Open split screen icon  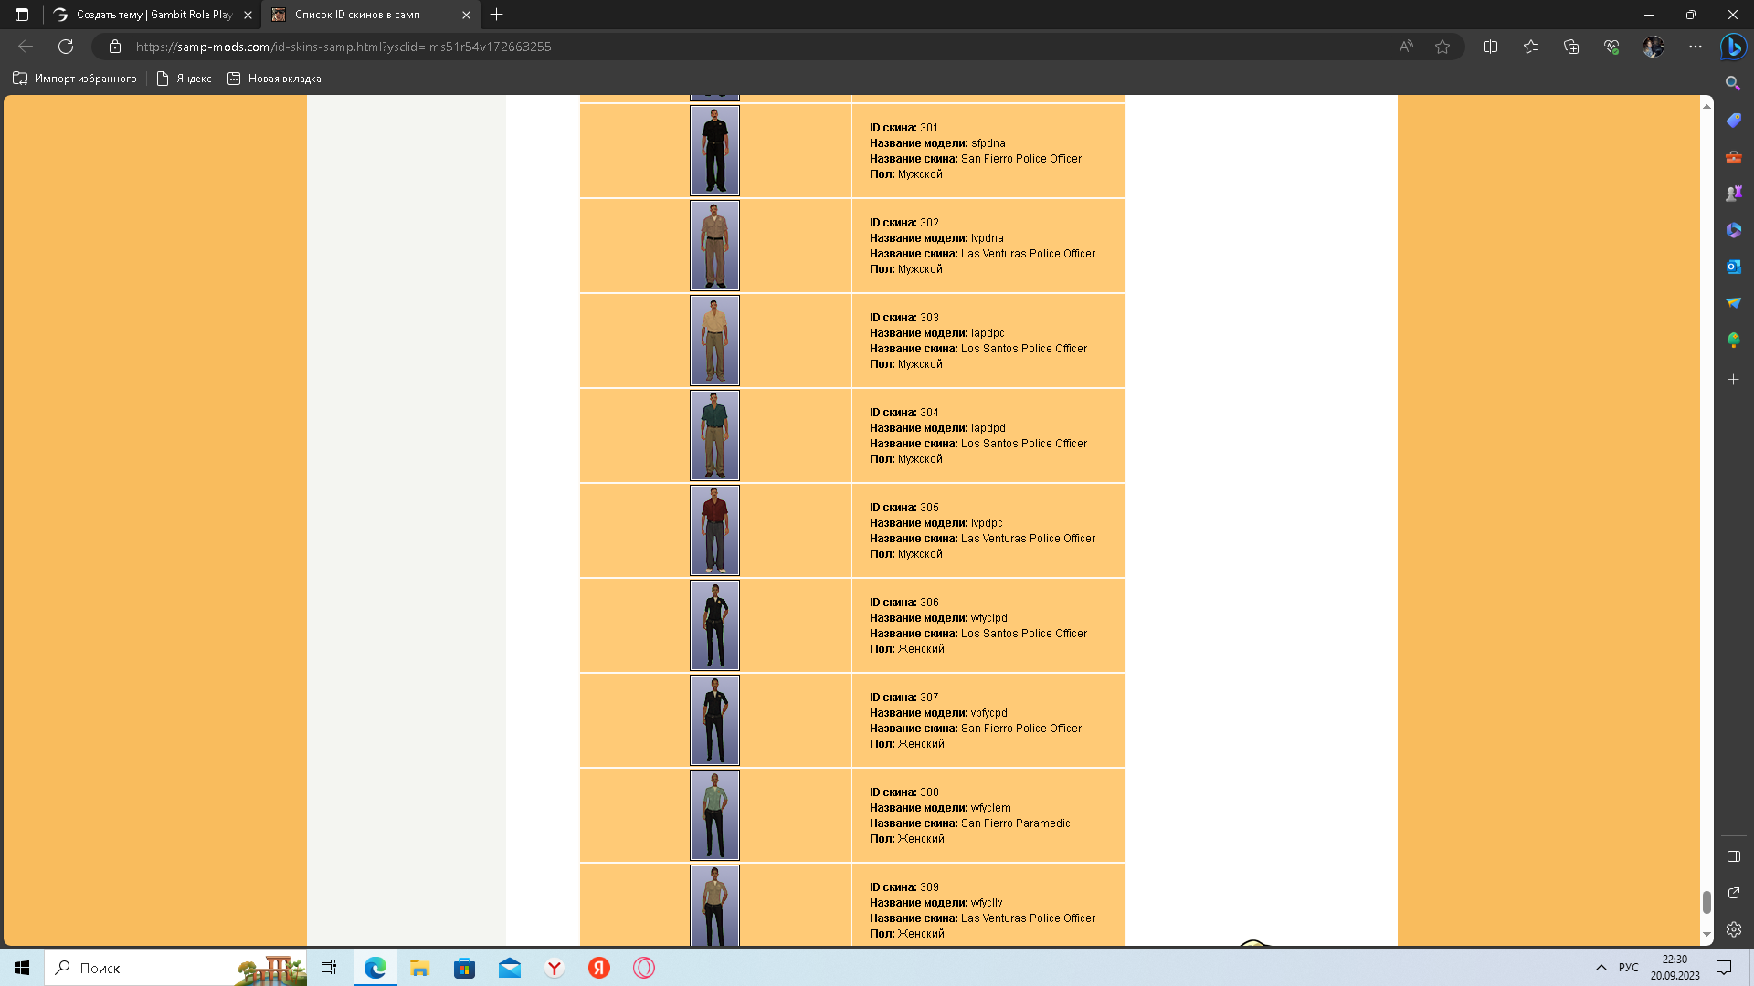[1491, 47]
